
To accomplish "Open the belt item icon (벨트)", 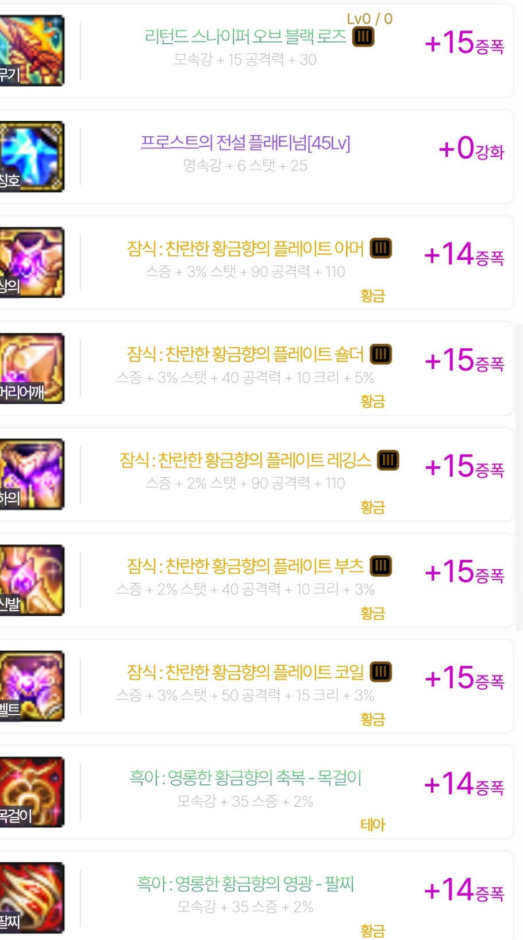I will [32, 686].
